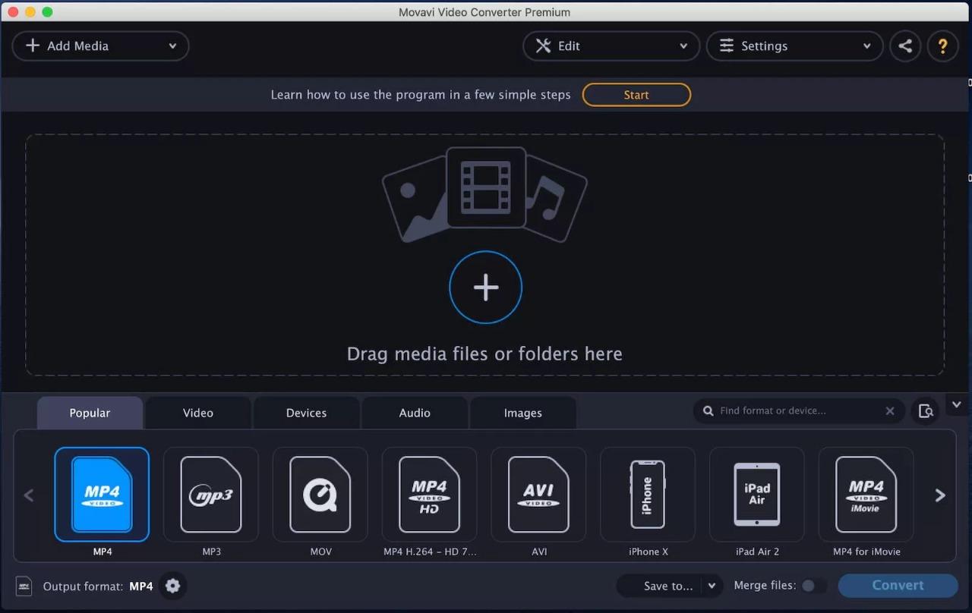Open the Add Media dropdown
Viewport: 972px width, 613px height.
[100, 46]
